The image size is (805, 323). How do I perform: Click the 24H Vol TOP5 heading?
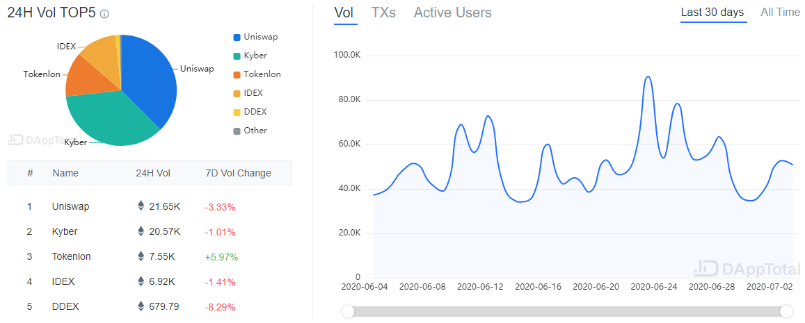coord(51,13)
